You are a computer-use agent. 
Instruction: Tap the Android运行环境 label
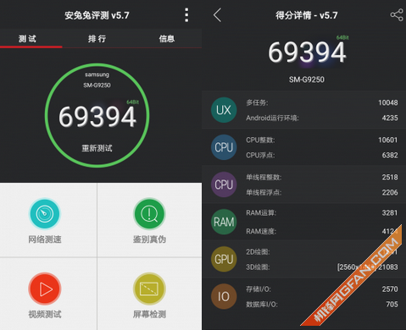click(x=272, y=118)
